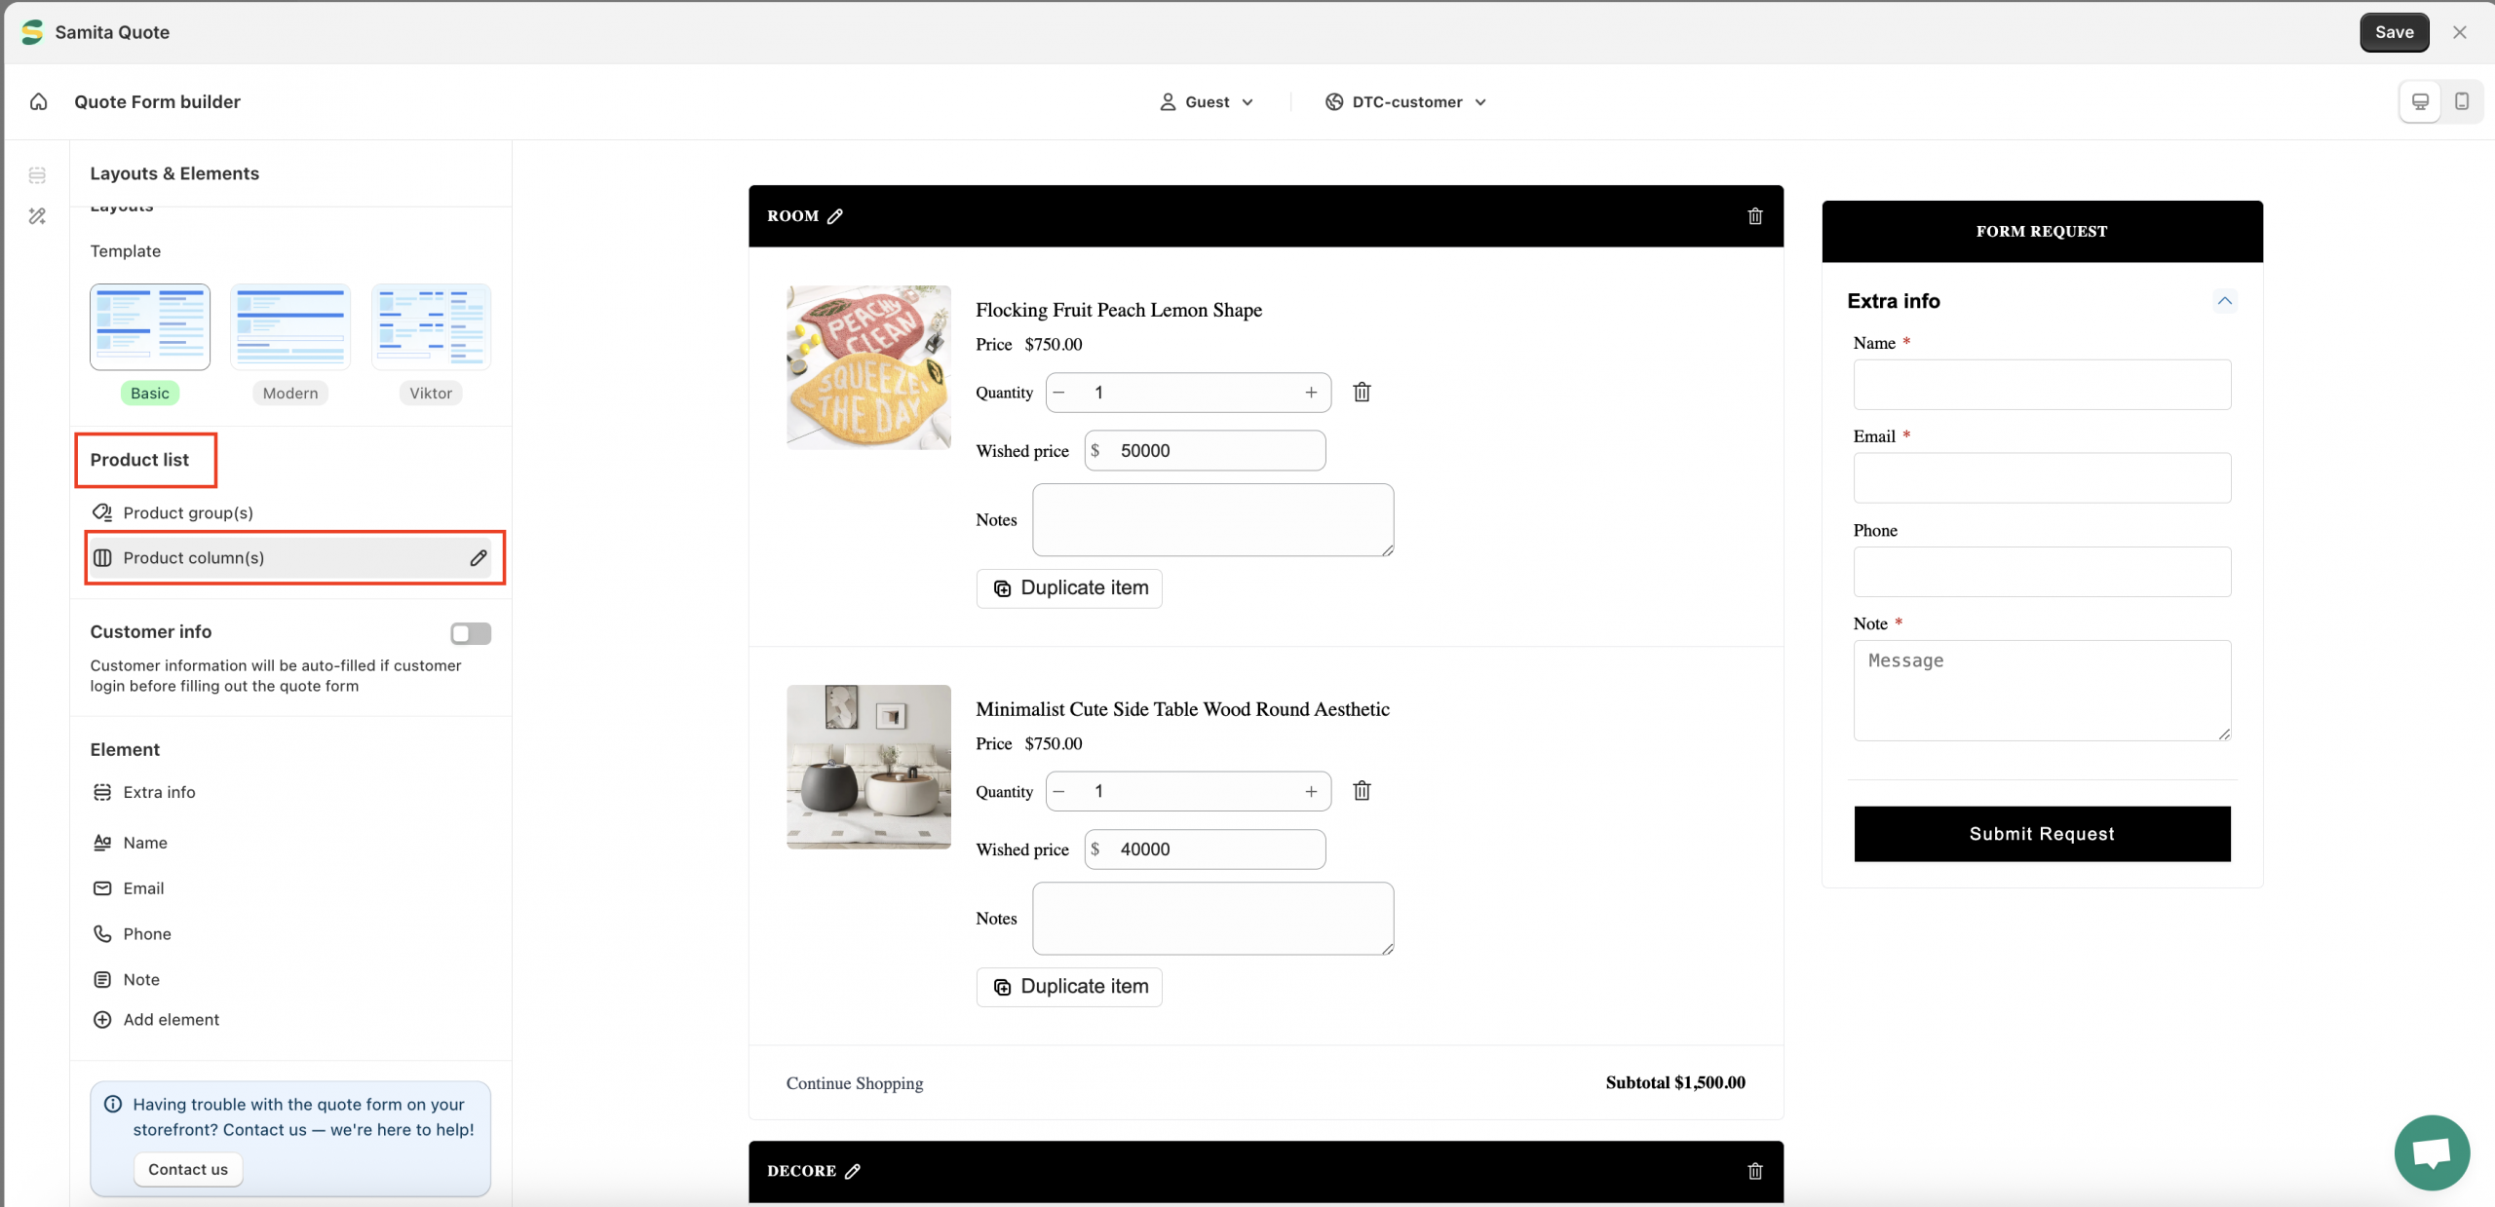Screen dimensions: 2495x1207
Task: Collapse the Extra info section chevron
Action: [2225, 301]
